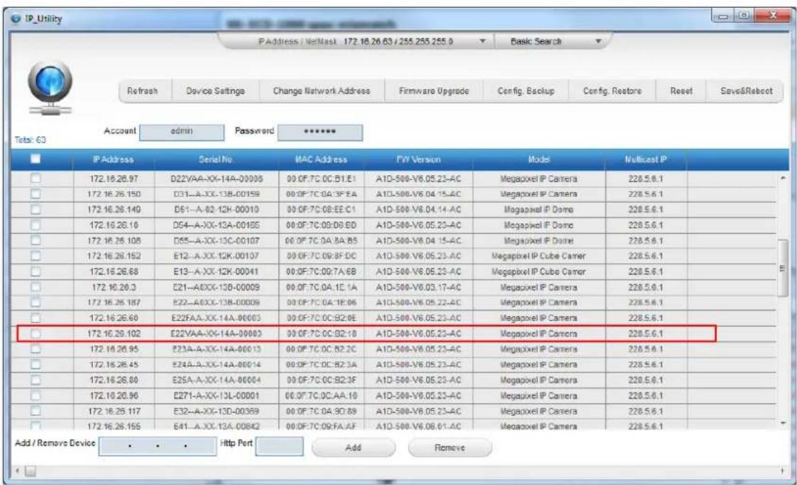Sort by Serial No. column header
The height and width of the screenshot is (485, 797).
click(216, 160)
